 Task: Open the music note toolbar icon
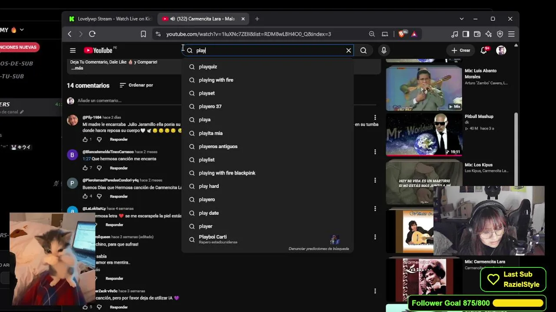click(454, 34)
